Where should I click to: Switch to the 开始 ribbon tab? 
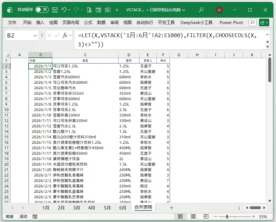coord(27,22)
